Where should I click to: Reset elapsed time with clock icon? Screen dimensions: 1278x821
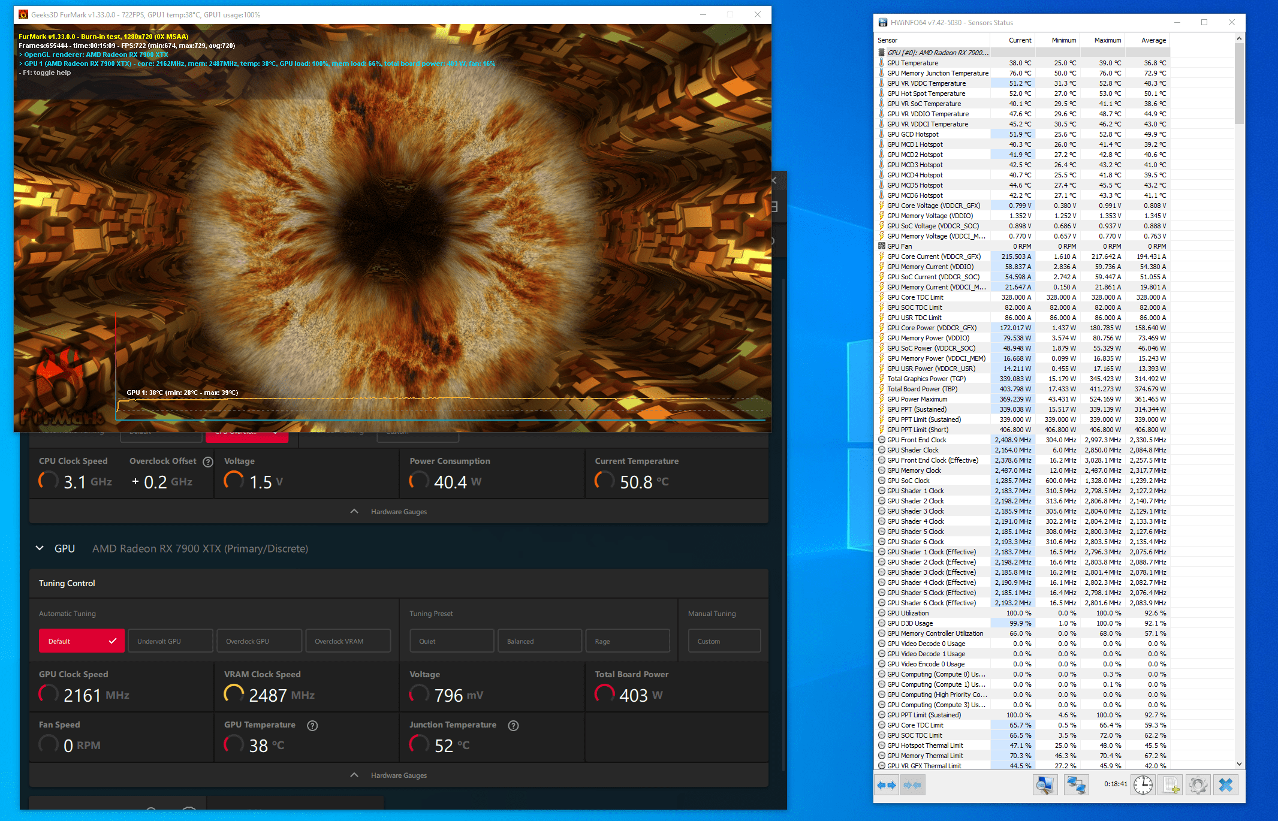coord(1143,785)
